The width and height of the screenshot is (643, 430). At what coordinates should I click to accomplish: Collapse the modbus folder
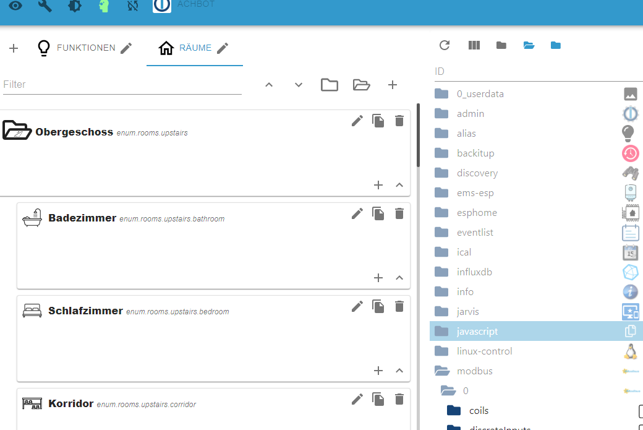(x=442, y=371)
